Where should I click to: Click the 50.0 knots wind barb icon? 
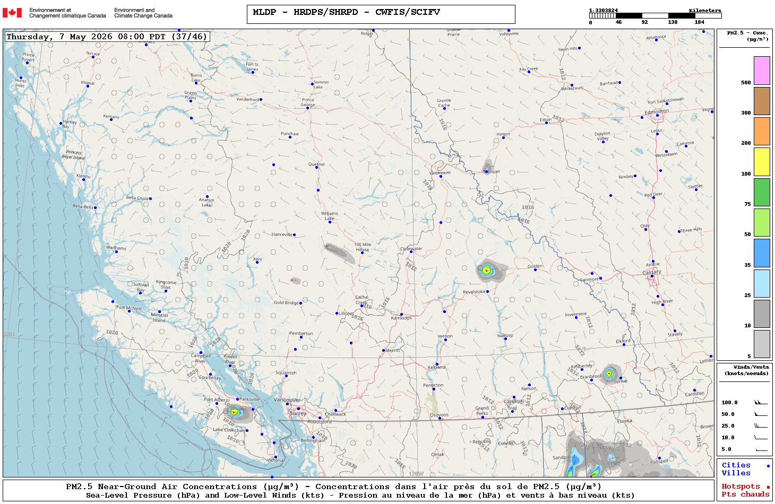[761, 414]
